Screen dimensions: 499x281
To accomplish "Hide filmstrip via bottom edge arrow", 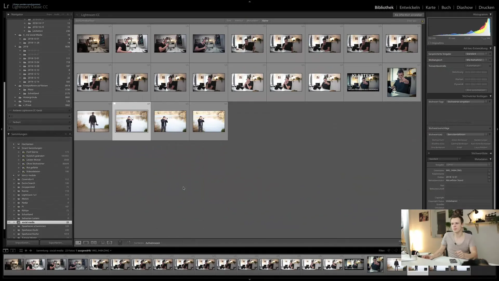I will pyautogui.click(x=249, y=279).
